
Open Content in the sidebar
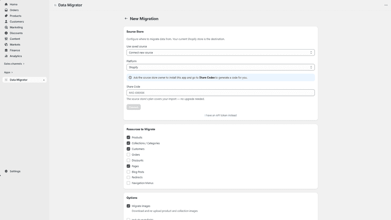[x=15, y=39]
